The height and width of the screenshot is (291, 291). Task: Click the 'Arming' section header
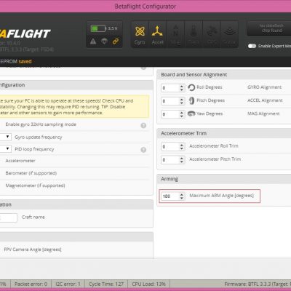170,179
